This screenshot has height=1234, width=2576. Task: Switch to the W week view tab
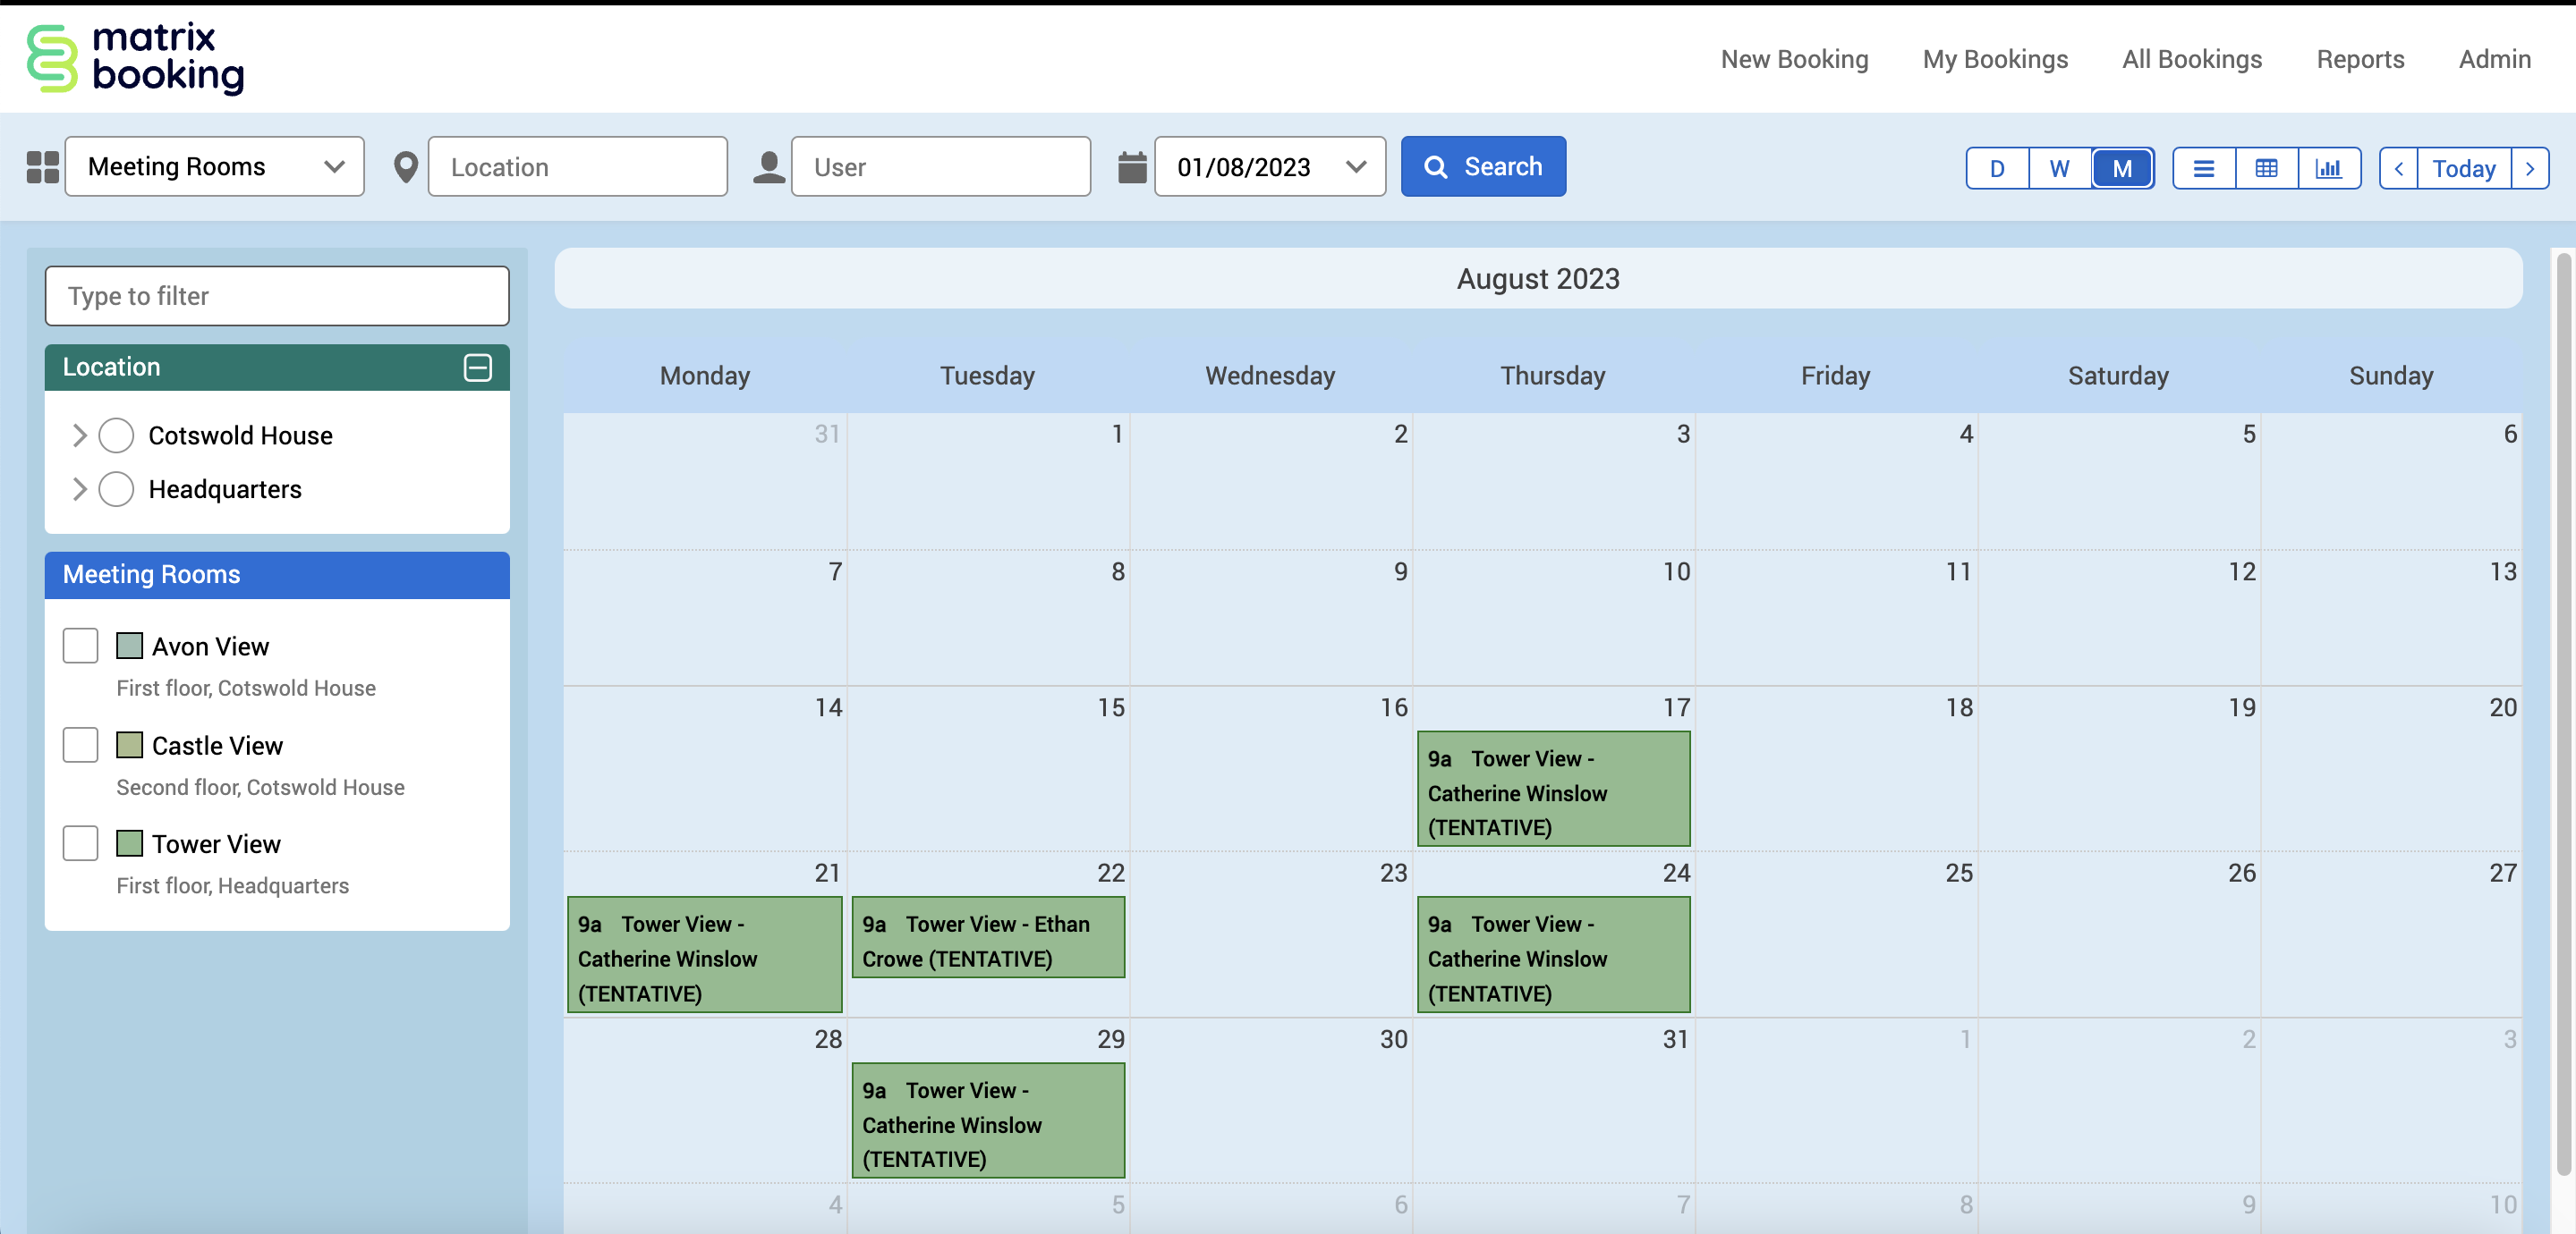(2059, 168)
